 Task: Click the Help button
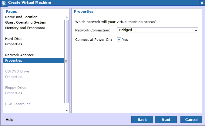point(9,119)
